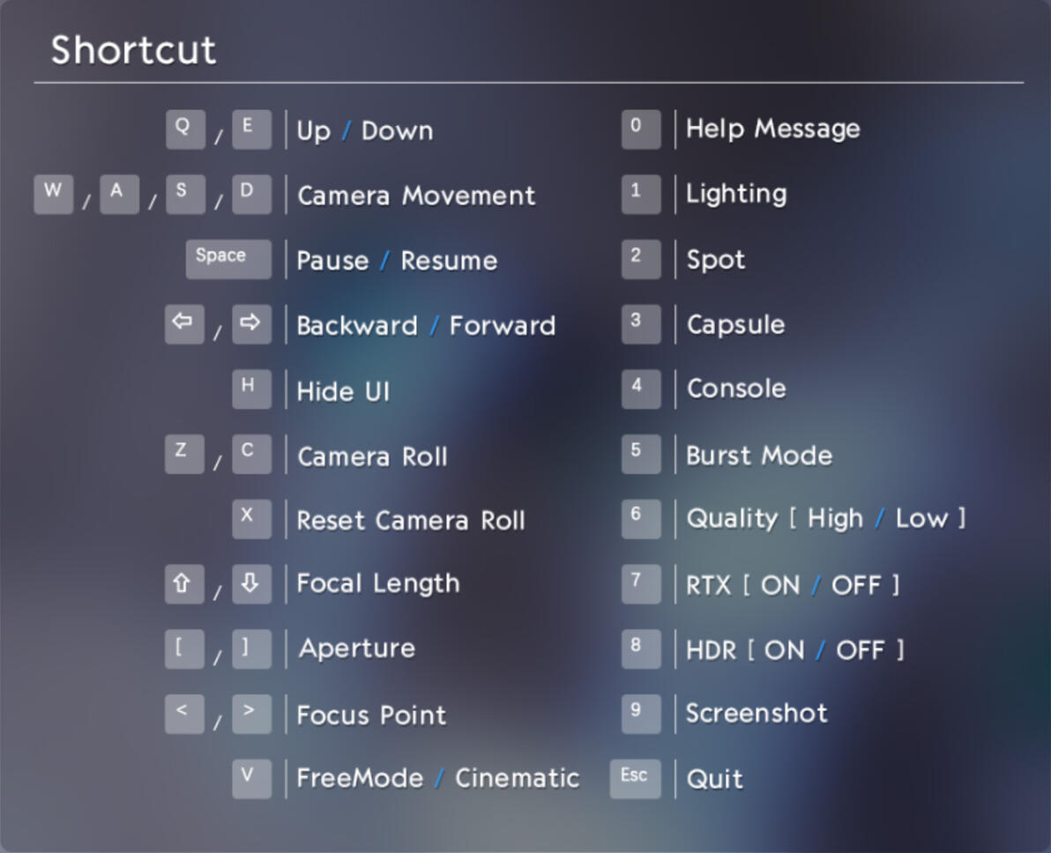Click the down arrow Focal Length key
The image size is (1051, 853).
pos(251,584)
